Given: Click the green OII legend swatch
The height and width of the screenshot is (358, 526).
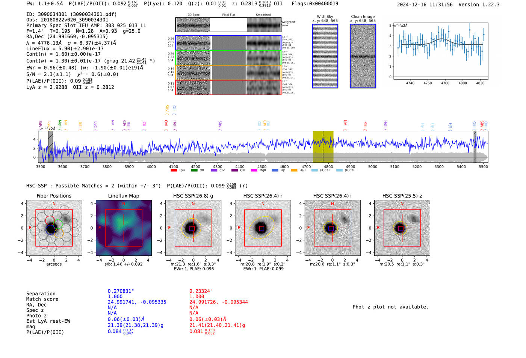Looking at the screenshot, I should coord(194,170).
